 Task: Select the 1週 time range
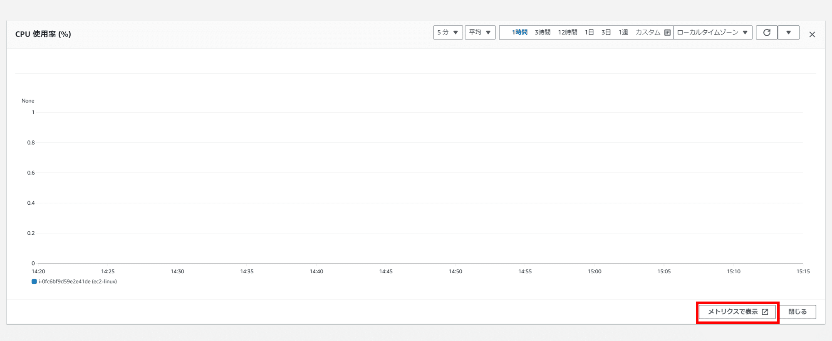click(623, 32)
